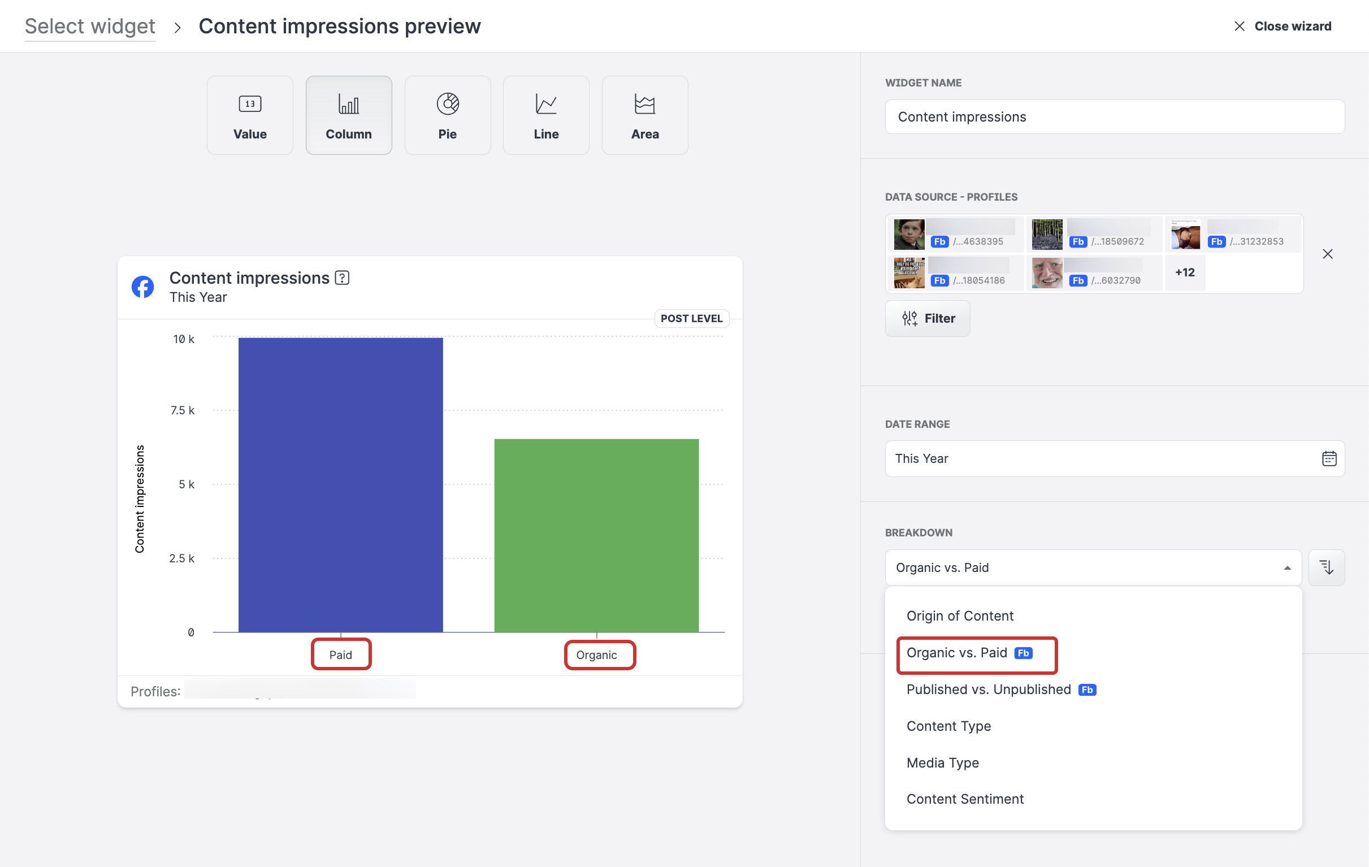Select the Area chart type
This screenshot has height=867, width=1369.
(644, 115)
